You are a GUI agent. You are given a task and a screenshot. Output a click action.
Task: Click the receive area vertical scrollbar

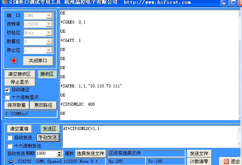tap(240, 65)
